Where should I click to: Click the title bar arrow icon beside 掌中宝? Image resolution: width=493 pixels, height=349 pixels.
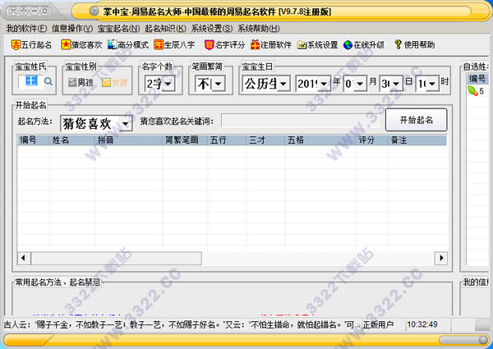94,11
